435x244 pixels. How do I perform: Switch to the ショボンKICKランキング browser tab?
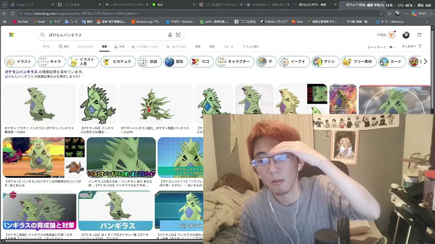[x=126, y=5]
